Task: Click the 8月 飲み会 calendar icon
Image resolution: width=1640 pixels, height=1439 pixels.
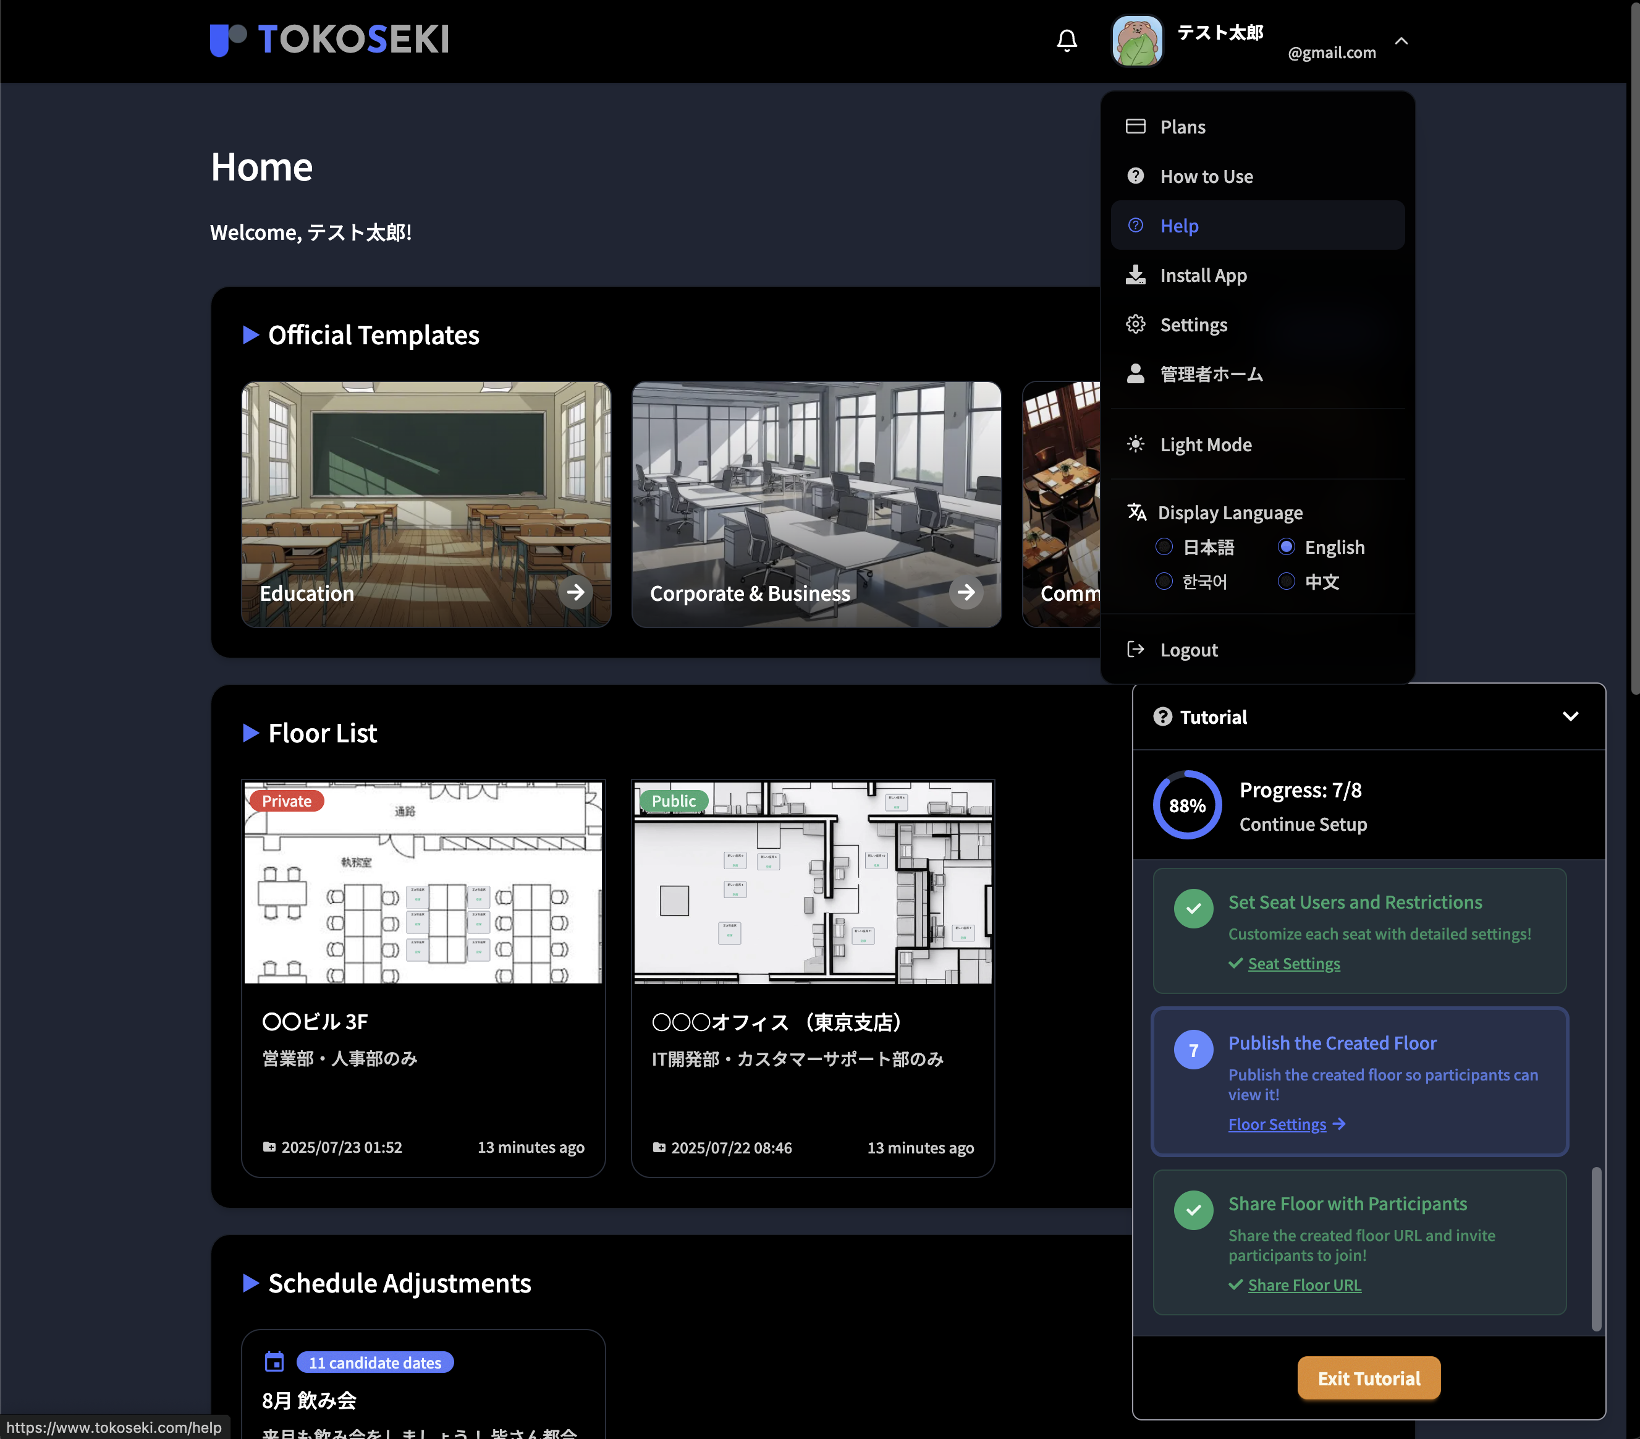Action: pos(274,1362)
